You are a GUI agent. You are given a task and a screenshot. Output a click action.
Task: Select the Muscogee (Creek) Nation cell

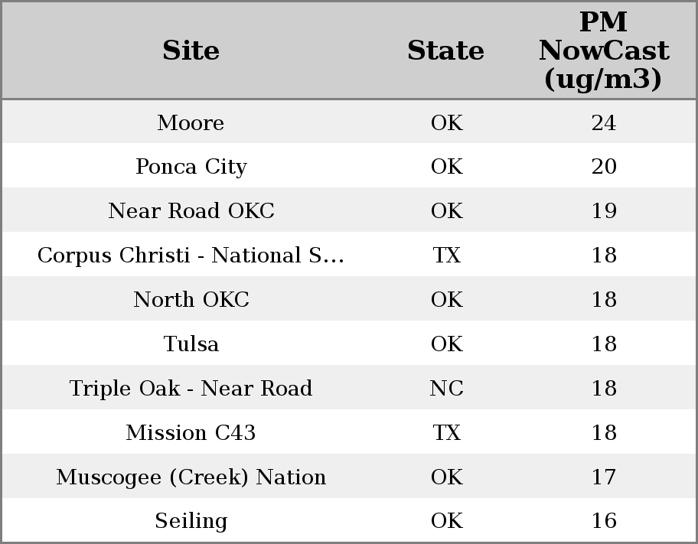(191, 477)
